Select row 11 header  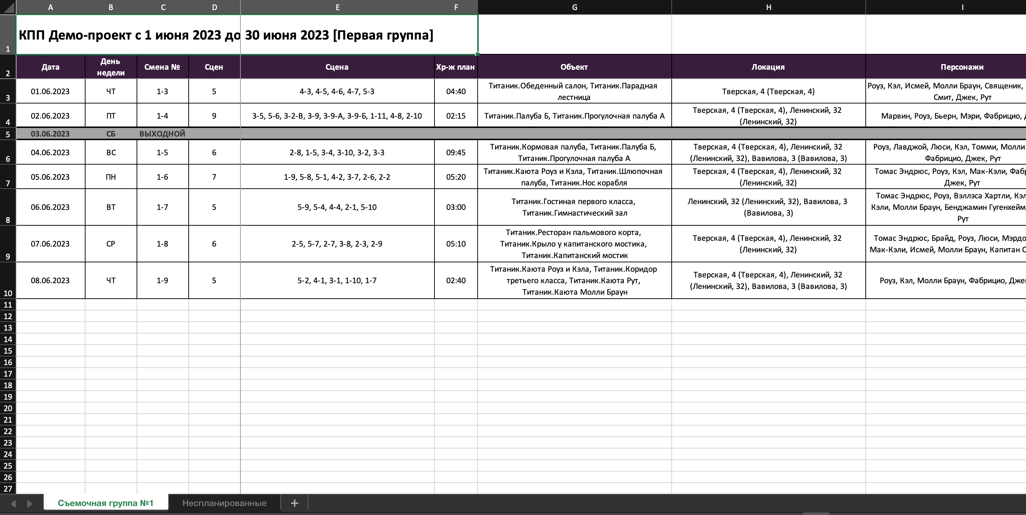[8, 305]
